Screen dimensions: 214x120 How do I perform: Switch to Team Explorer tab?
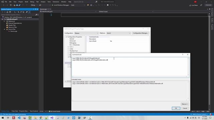tap(34, 111)
